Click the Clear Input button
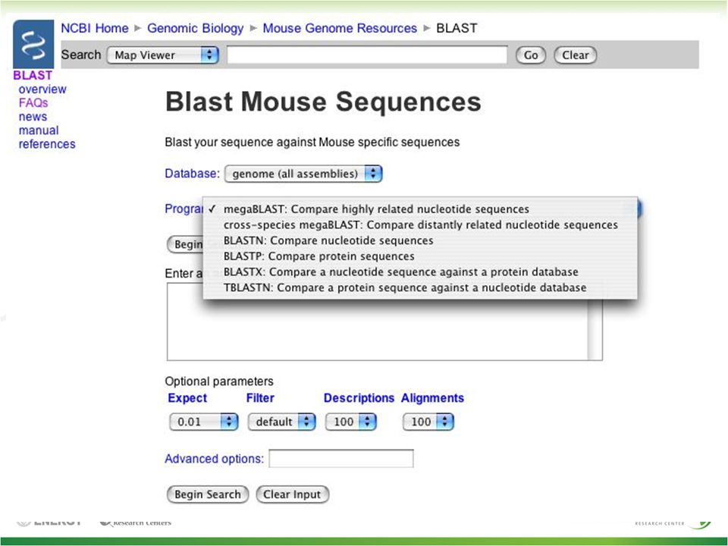The height and width of the screenshot is (546, 728). 292,494
